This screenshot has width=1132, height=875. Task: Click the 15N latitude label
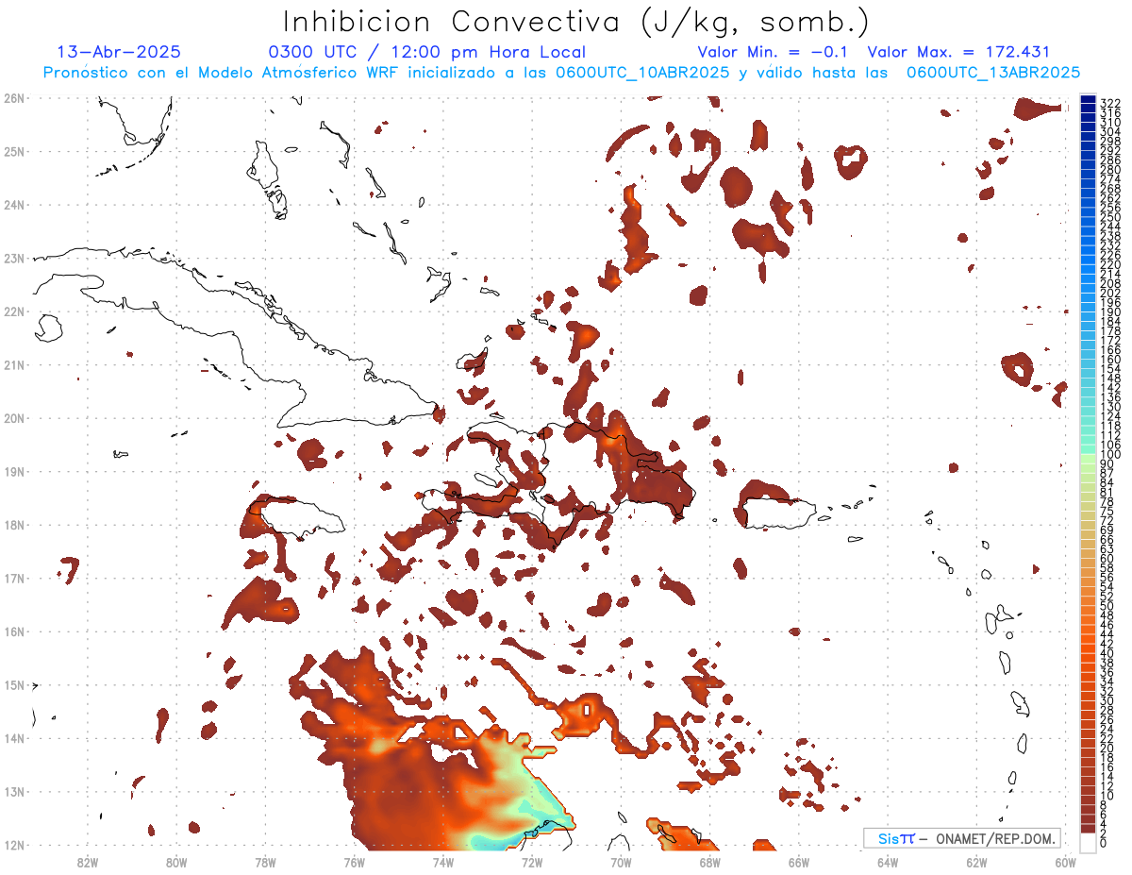pyautogui.click(x=14, y=685)
